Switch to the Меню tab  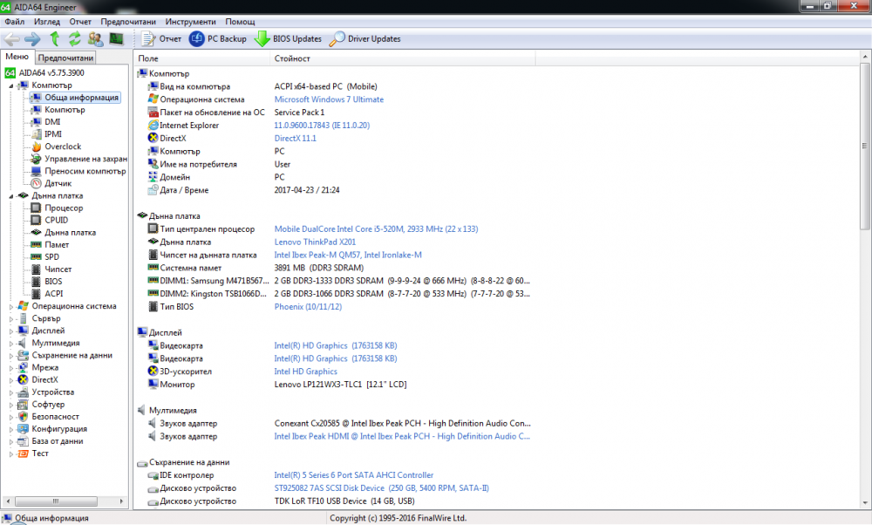[17, 57]
